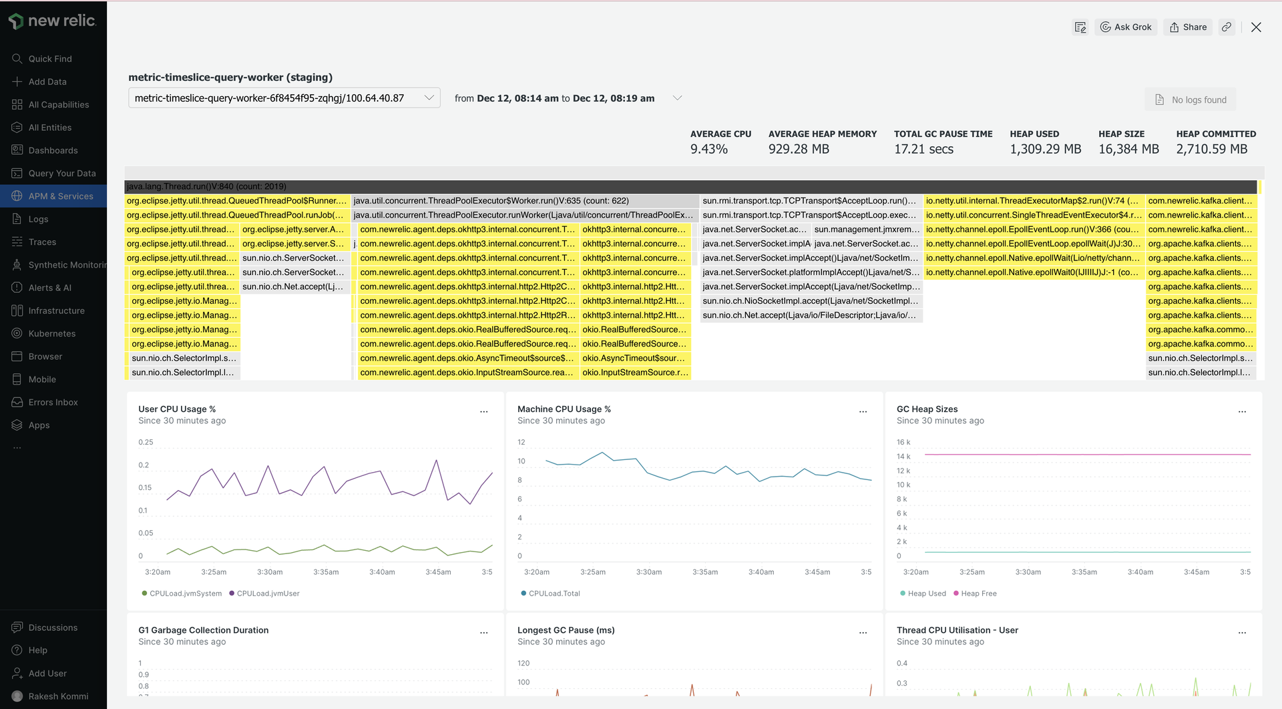Open Errors Inbox from the sidebar
The width and height of the screenshot is (1282, 709).
(53, 403)
